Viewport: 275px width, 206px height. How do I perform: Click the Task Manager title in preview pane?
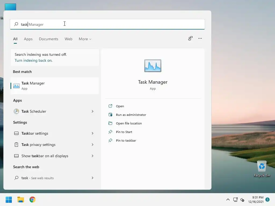click(x=153, y=82)
